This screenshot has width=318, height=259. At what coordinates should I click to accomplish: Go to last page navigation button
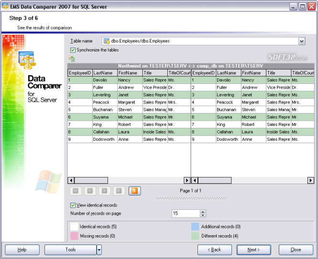[x=119, y=191]
